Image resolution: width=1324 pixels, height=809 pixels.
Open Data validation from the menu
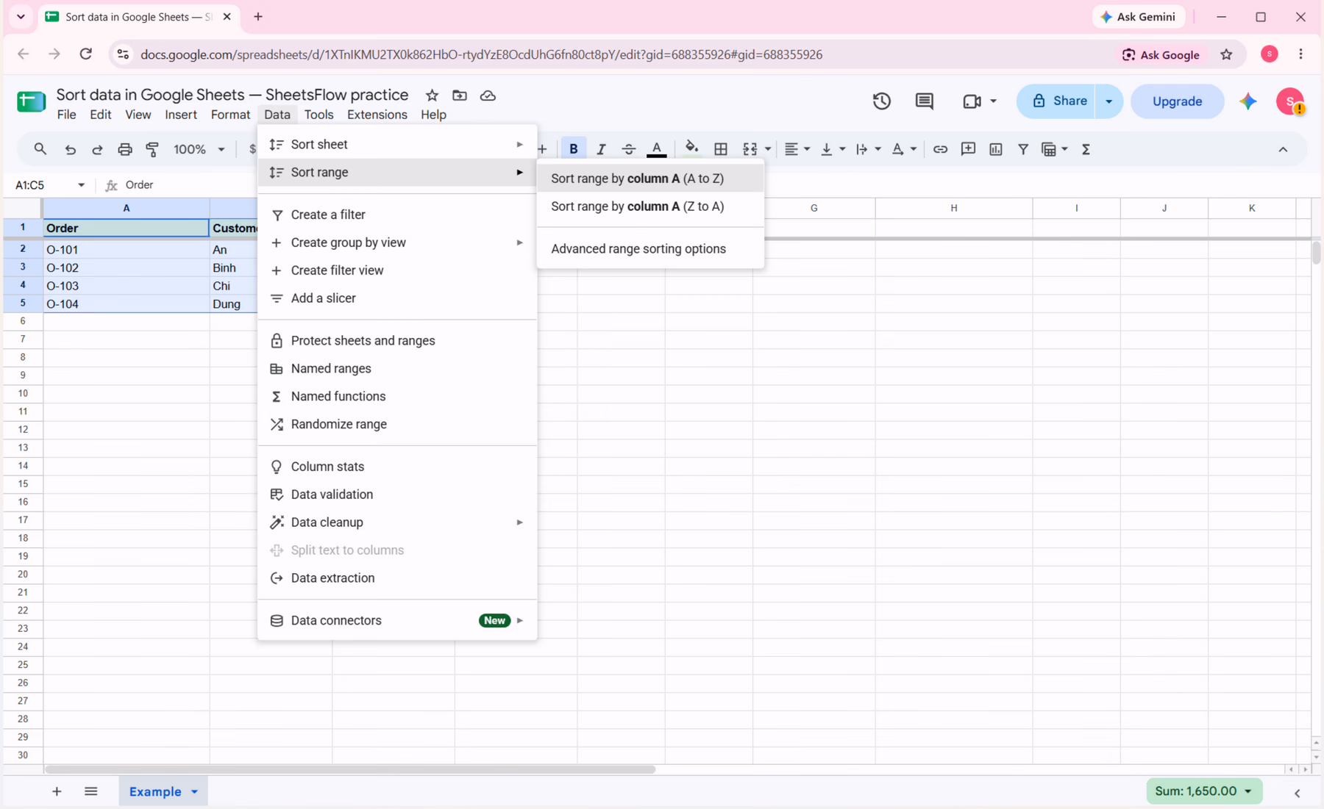coord(397,495)
